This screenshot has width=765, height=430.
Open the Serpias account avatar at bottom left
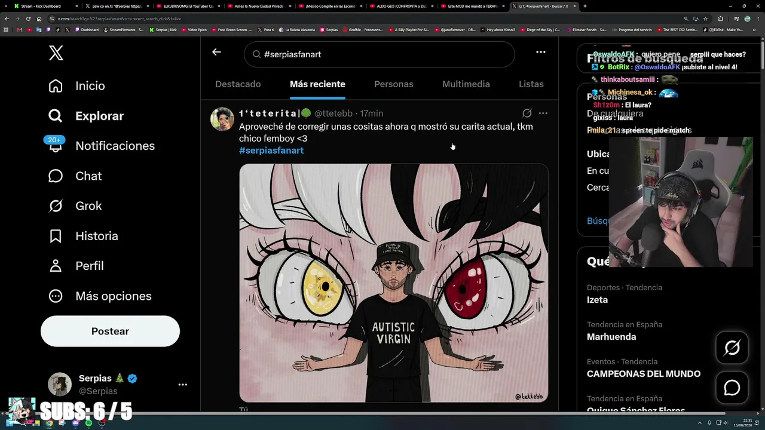pos(60,385)
